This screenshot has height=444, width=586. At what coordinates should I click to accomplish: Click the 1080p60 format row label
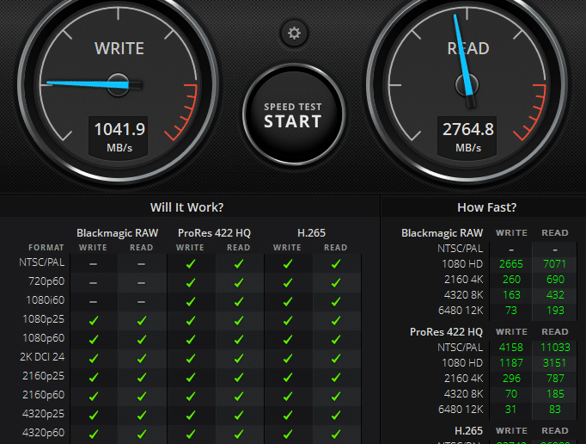pos(43,337)
